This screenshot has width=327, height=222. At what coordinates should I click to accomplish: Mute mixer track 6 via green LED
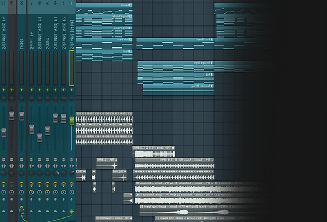[39, 90]
